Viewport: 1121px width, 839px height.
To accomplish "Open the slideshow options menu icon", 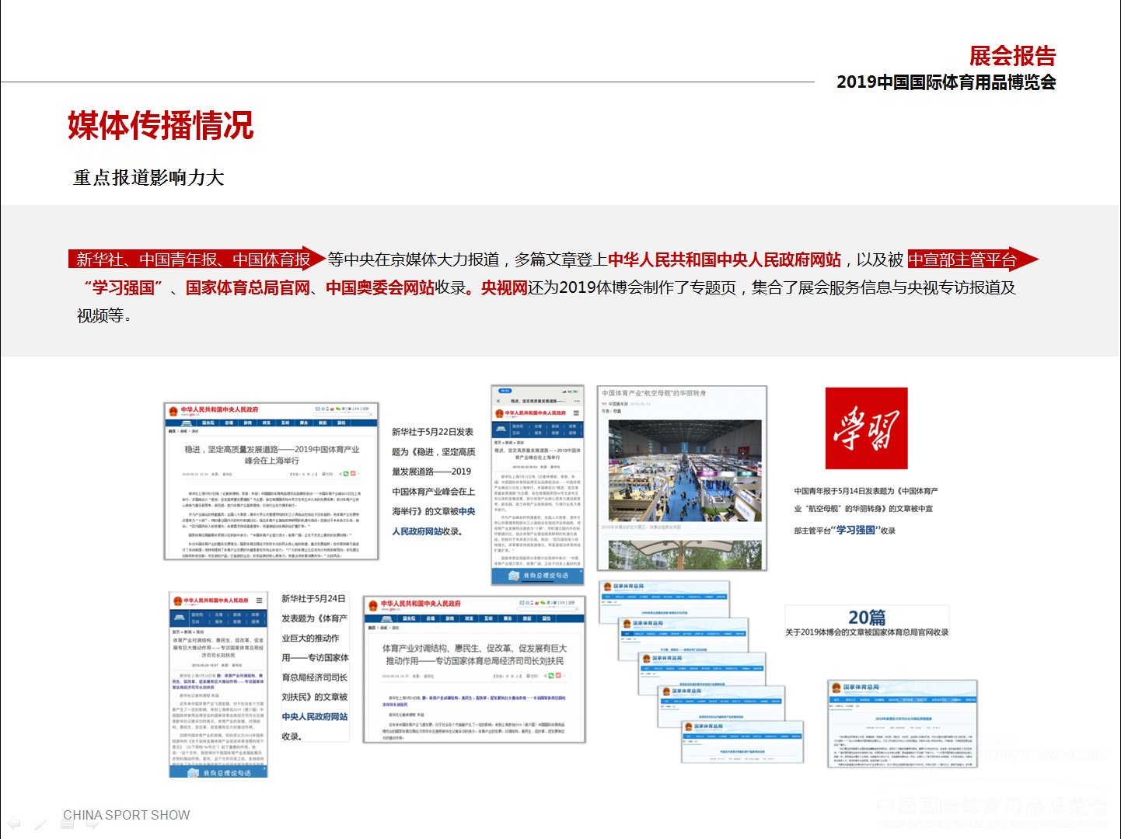I will pos(67,823).
